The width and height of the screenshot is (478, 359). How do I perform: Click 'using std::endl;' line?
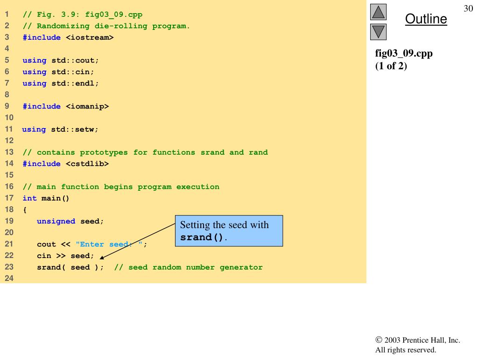coord(61,83)
